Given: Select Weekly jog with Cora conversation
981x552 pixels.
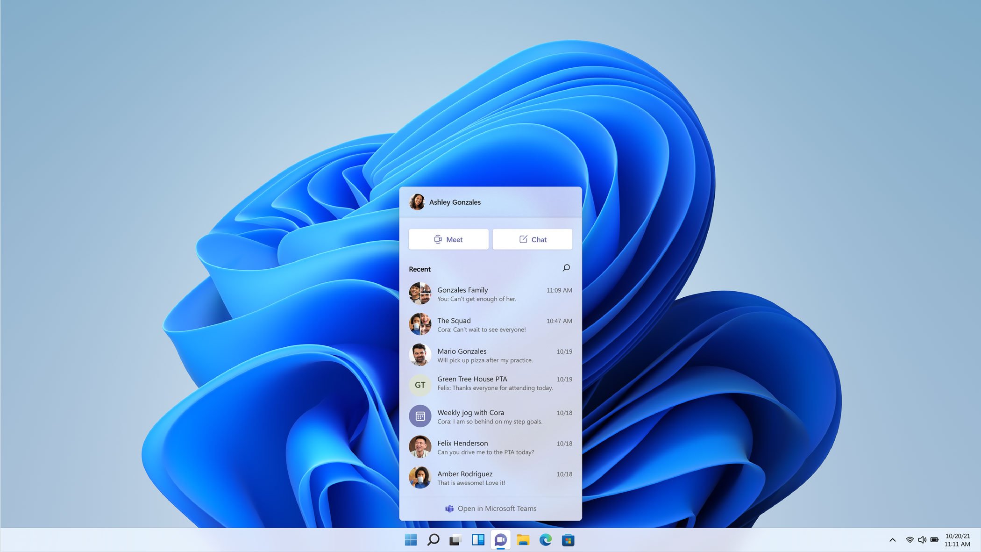Looking at the screenshot, I should pyautogui.click(x=490, y=416).
